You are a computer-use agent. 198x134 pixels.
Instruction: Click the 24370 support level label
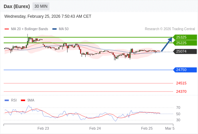pos(181,91)
